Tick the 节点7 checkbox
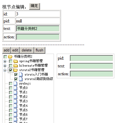The image size is (116, 123). [x=11, y=119]
